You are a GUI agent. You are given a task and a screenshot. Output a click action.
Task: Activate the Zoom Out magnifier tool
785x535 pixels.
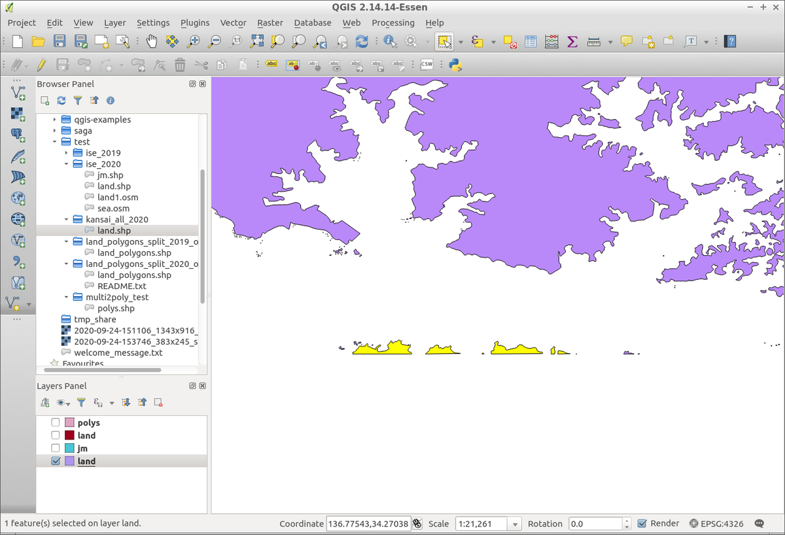pyautogui.click(x=215, y=41)
